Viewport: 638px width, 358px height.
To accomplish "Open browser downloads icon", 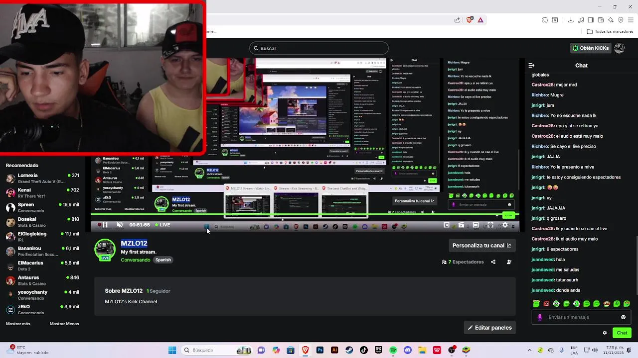I will [571, 20].
